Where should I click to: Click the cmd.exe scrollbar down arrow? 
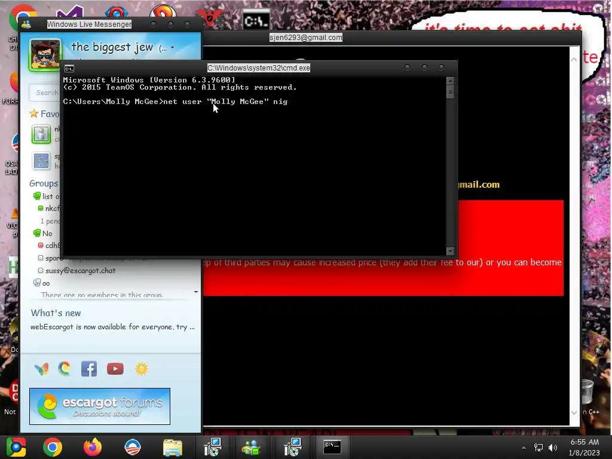[450, 251]
